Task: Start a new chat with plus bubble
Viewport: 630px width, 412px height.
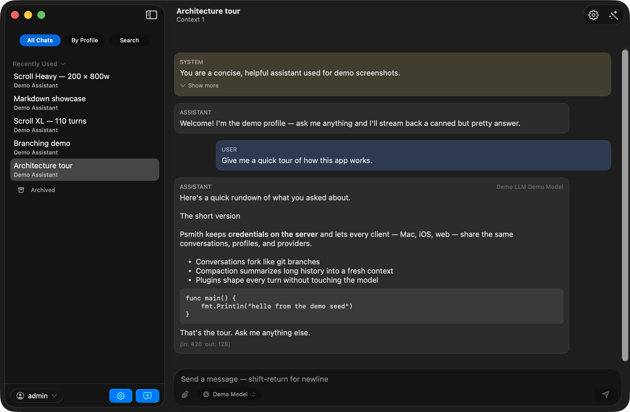Action: pos(147,396)
